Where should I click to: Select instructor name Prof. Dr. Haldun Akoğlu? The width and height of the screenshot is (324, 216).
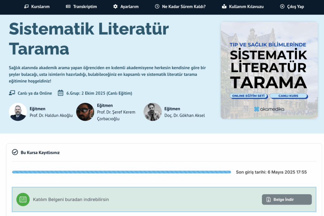pos(51,116)
